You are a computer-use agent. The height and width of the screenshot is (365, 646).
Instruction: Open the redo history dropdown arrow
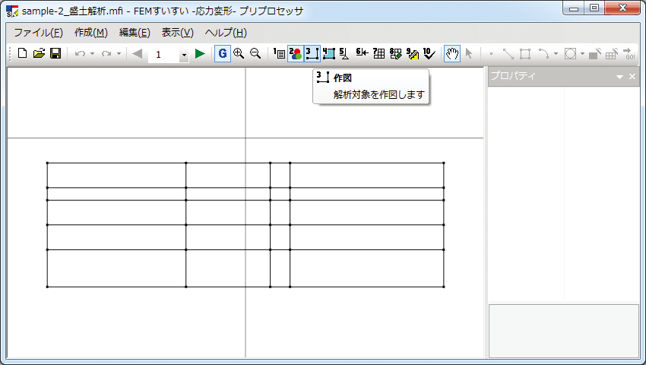[x=119, y=54]
